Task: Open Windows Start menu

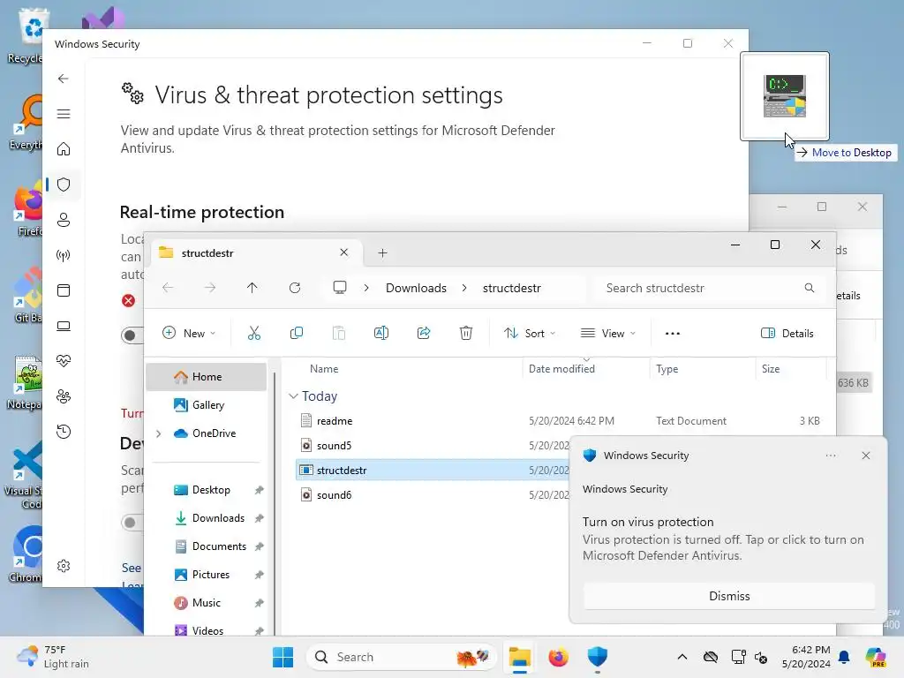Action: (282, 657)
